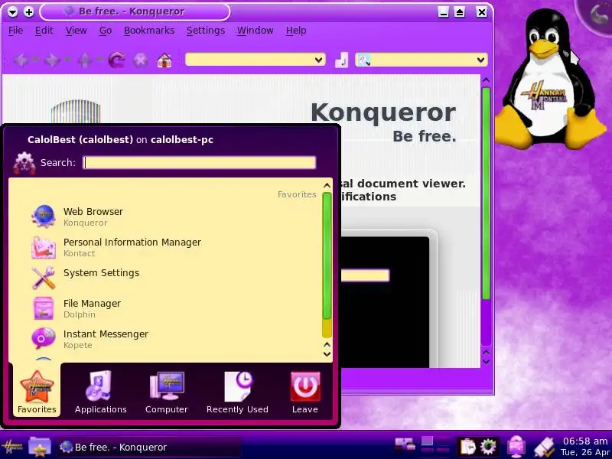This screenshot has width=612, height=459.
Task: Click the Konqueror web search field
Action: (422, 60)
